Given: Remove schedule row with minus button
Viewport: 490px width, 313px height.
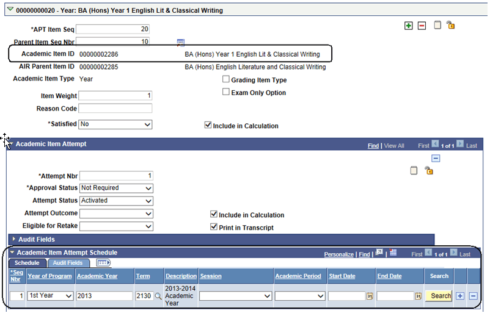Looking at the screenshot, I should click(x=474, y=296).
